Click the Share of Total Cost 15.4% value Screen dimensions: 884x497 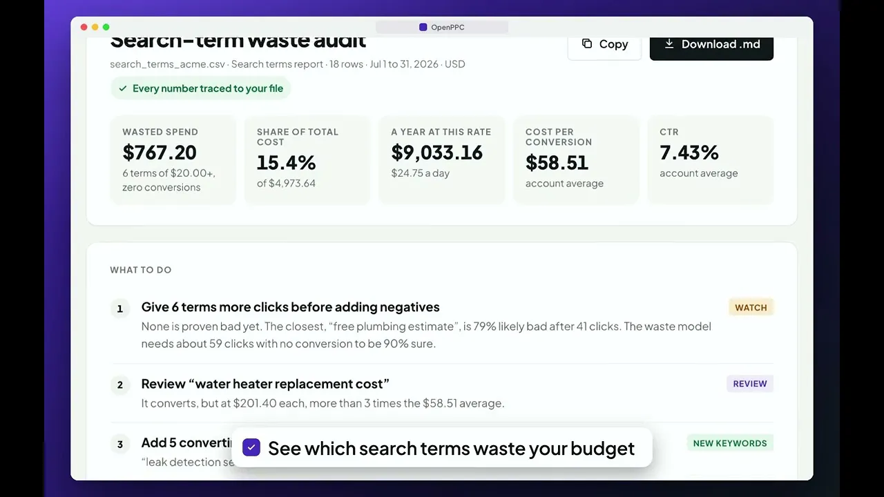point(286,163)
